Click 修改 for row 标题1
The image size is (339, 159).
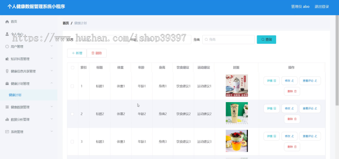[290, 81]
